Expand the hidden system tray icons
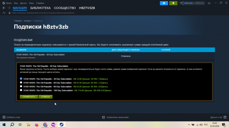The height and width of the screenshot is (128, 229). [189, 125]
